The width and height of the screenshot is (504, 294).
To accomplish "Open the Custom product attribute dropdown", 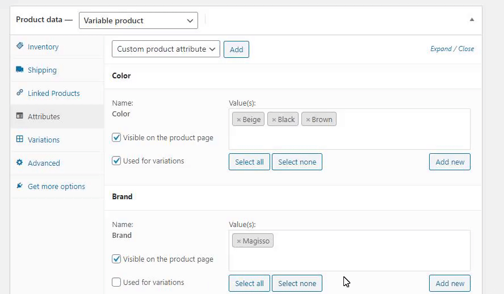I will (166, 49).
